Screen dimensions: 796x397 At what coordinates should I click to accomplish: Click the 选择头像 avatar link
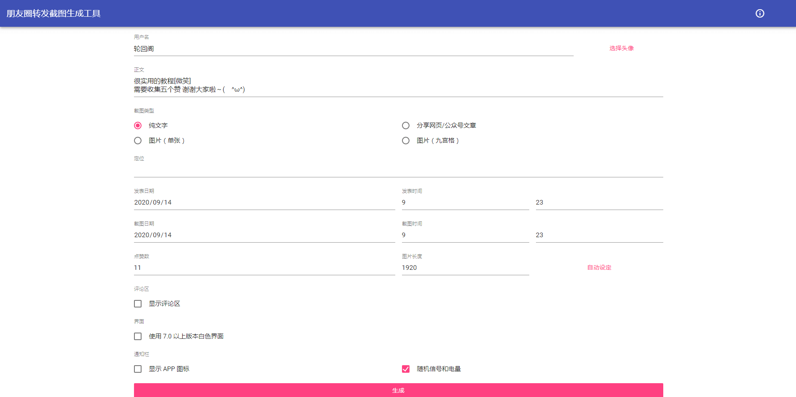[x=621, y=48]
